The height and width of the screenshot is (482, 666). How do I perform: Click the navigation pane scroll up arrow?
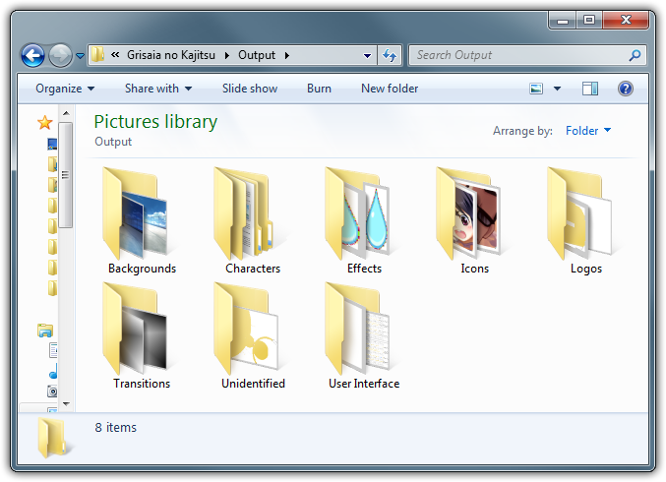click(x=66, y=113)
